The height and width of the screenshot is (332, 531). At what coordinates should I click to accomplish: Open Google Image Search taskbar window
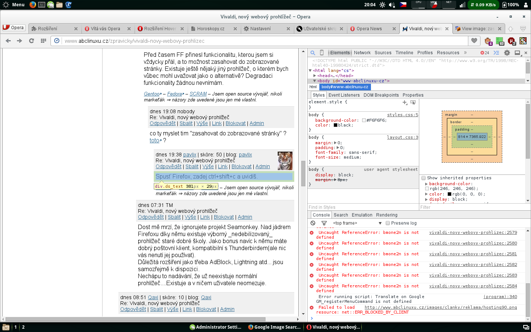pos(274,327)
